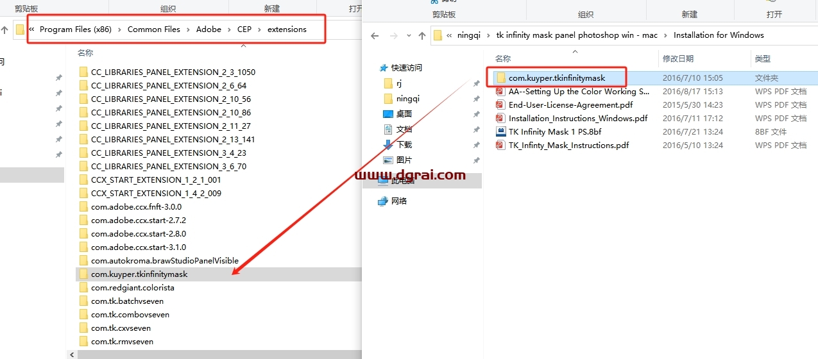
Task: Select CC_LIBRARIES_PANEL_EXTENSION_2_10_56 folder
Action: click(171, 99)
